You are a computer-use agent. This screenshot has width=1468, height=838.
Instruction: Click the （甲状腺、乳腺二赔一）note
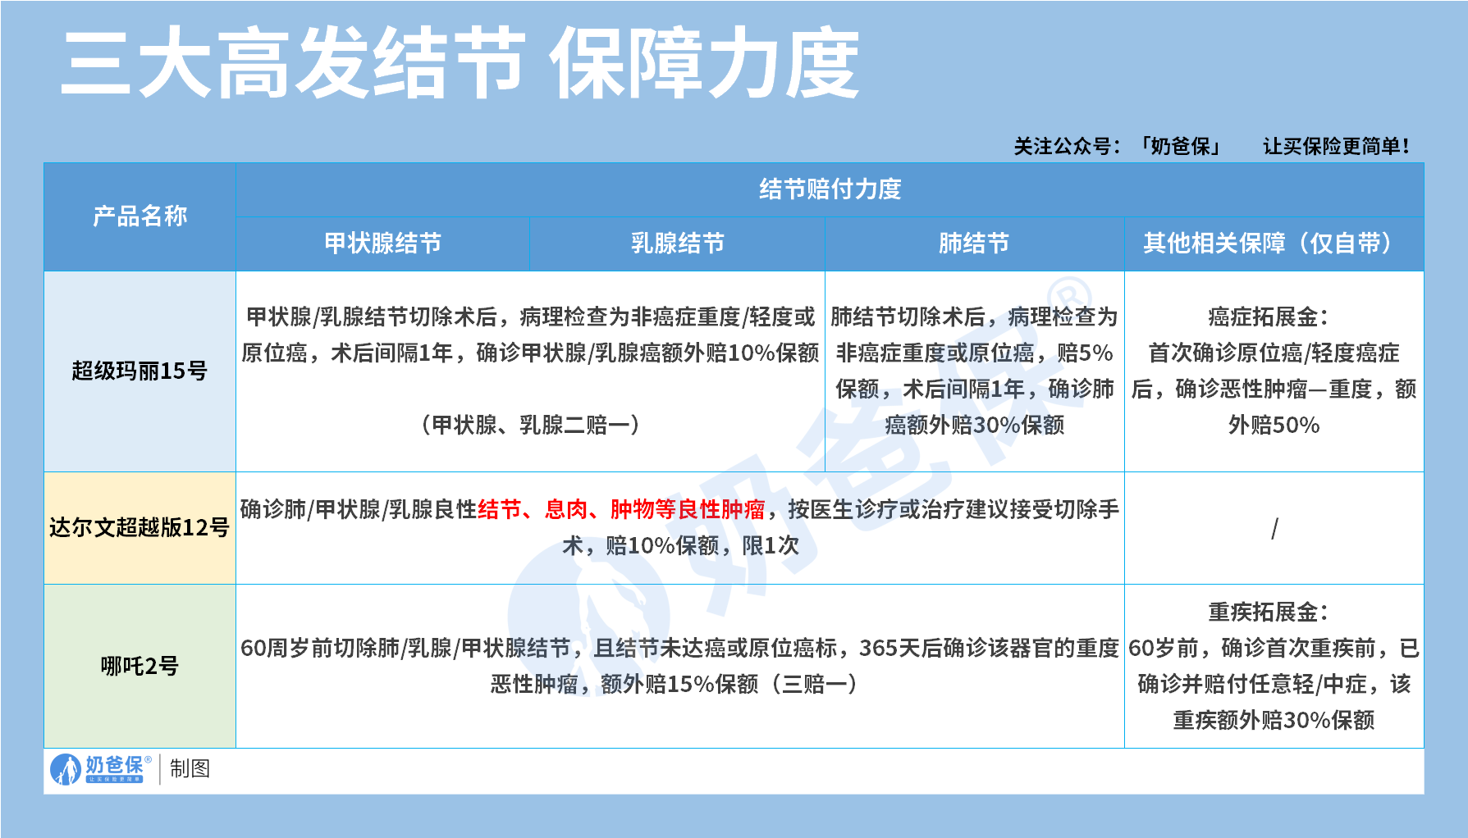point(530,425)
